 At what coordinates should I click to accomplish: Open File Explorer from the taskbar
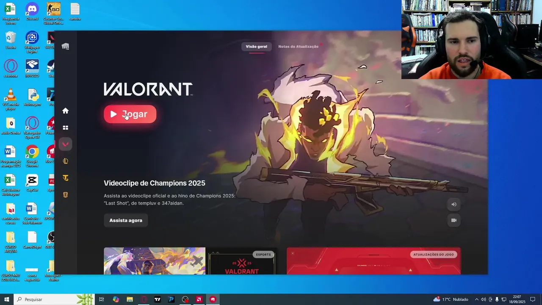coord(130,299)
